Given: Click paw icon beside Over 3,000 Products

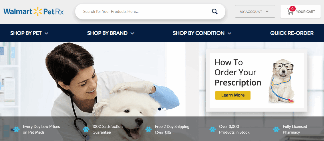Looking at the screenshot, I should (212, 129).
